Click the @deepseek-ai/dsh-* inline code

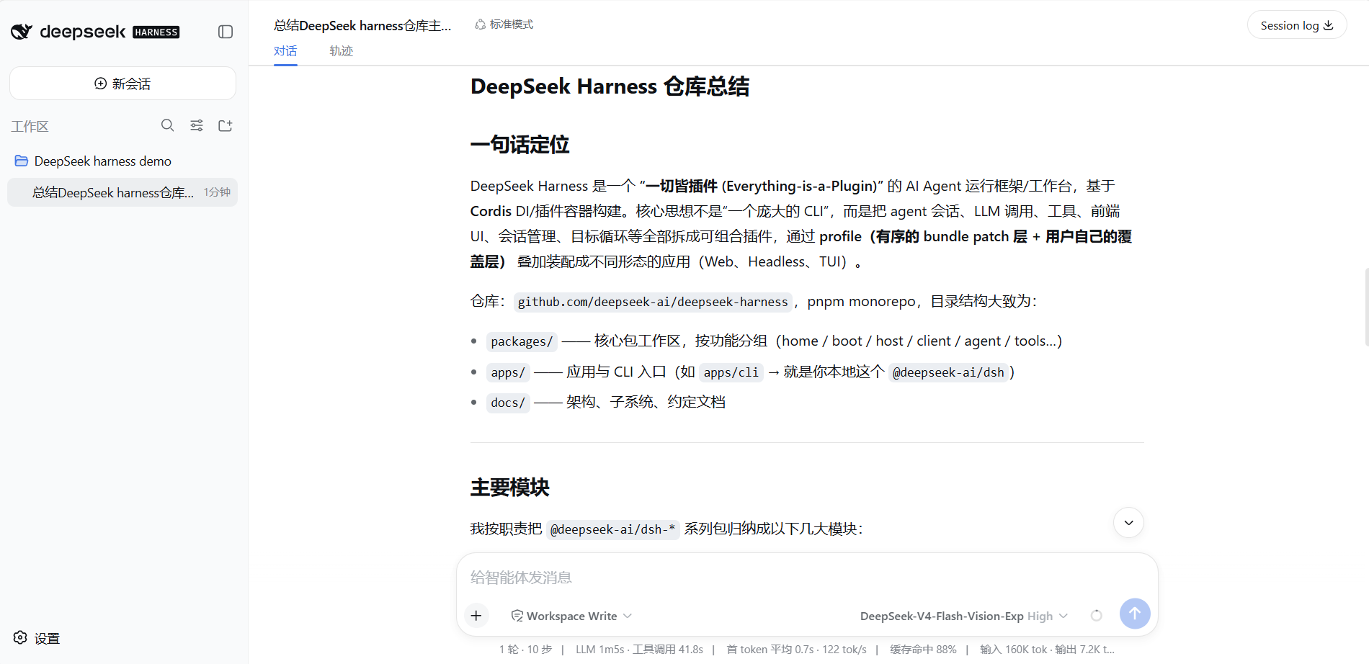[612, 529]
